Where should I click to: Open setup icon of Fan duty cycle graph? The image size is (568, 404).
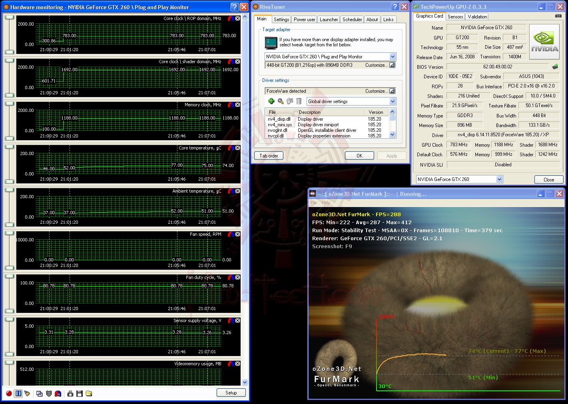231,277
